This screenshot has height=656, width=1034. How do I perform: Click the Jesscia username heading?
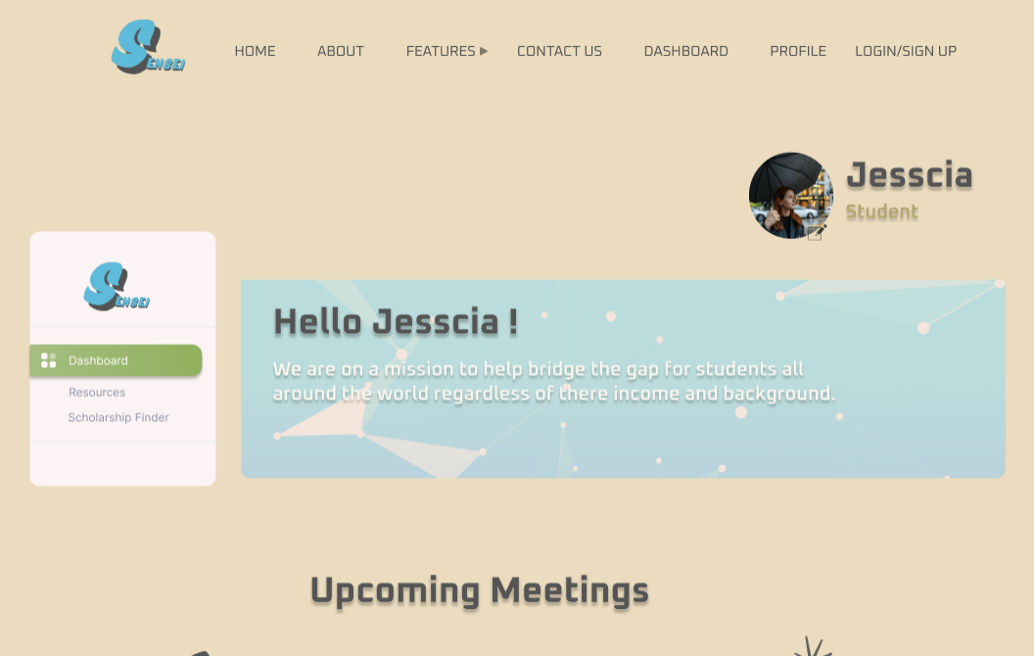(x=910, y=175)
